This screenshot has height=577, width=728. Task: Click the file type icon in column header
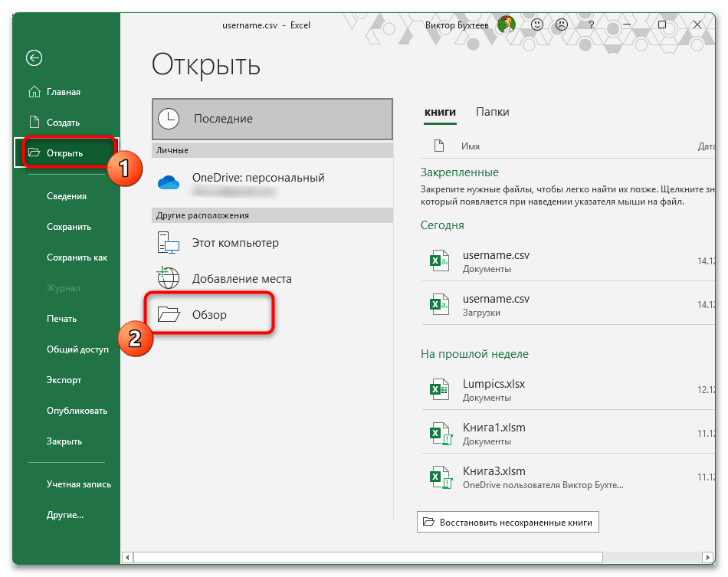[x=439, y=146]
